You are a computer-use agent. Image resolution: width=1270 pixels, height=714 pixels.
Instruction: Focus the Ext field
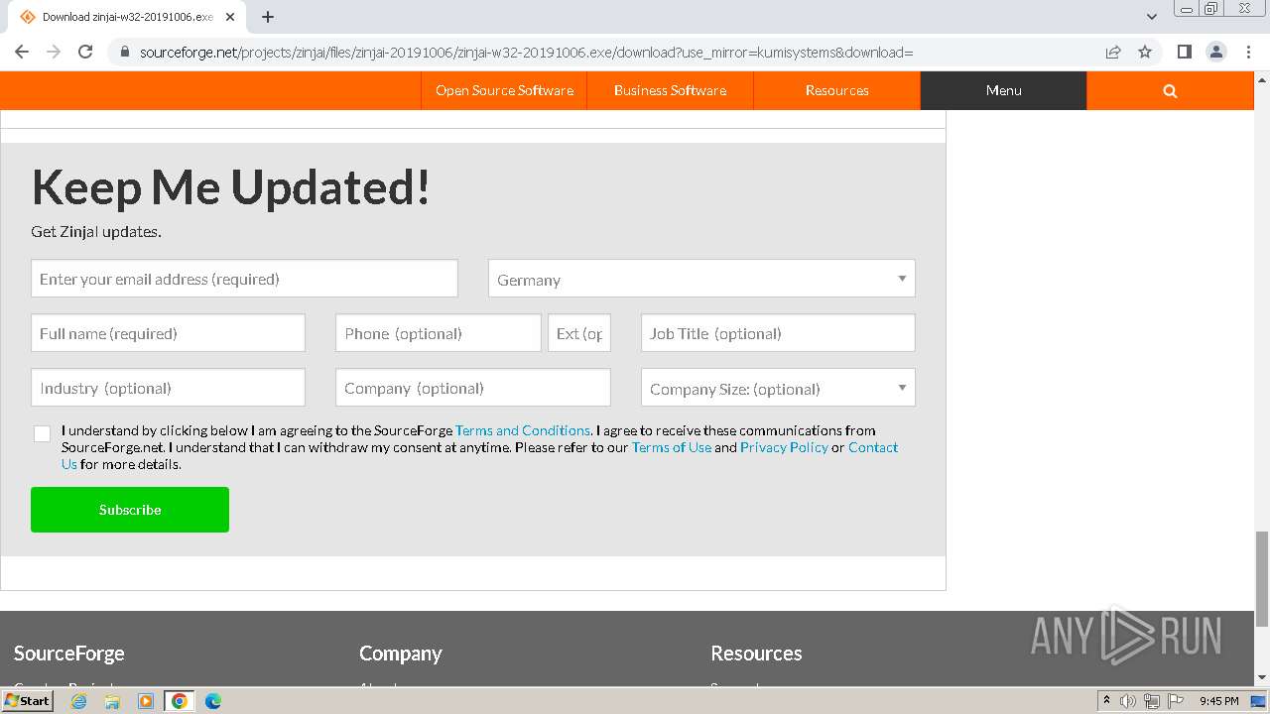[x=579, y=333]
